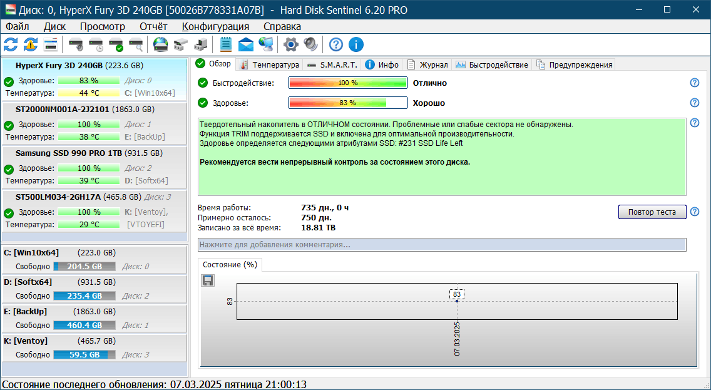Click the blue envelope email toolbar icon

(x=246, y=44)
